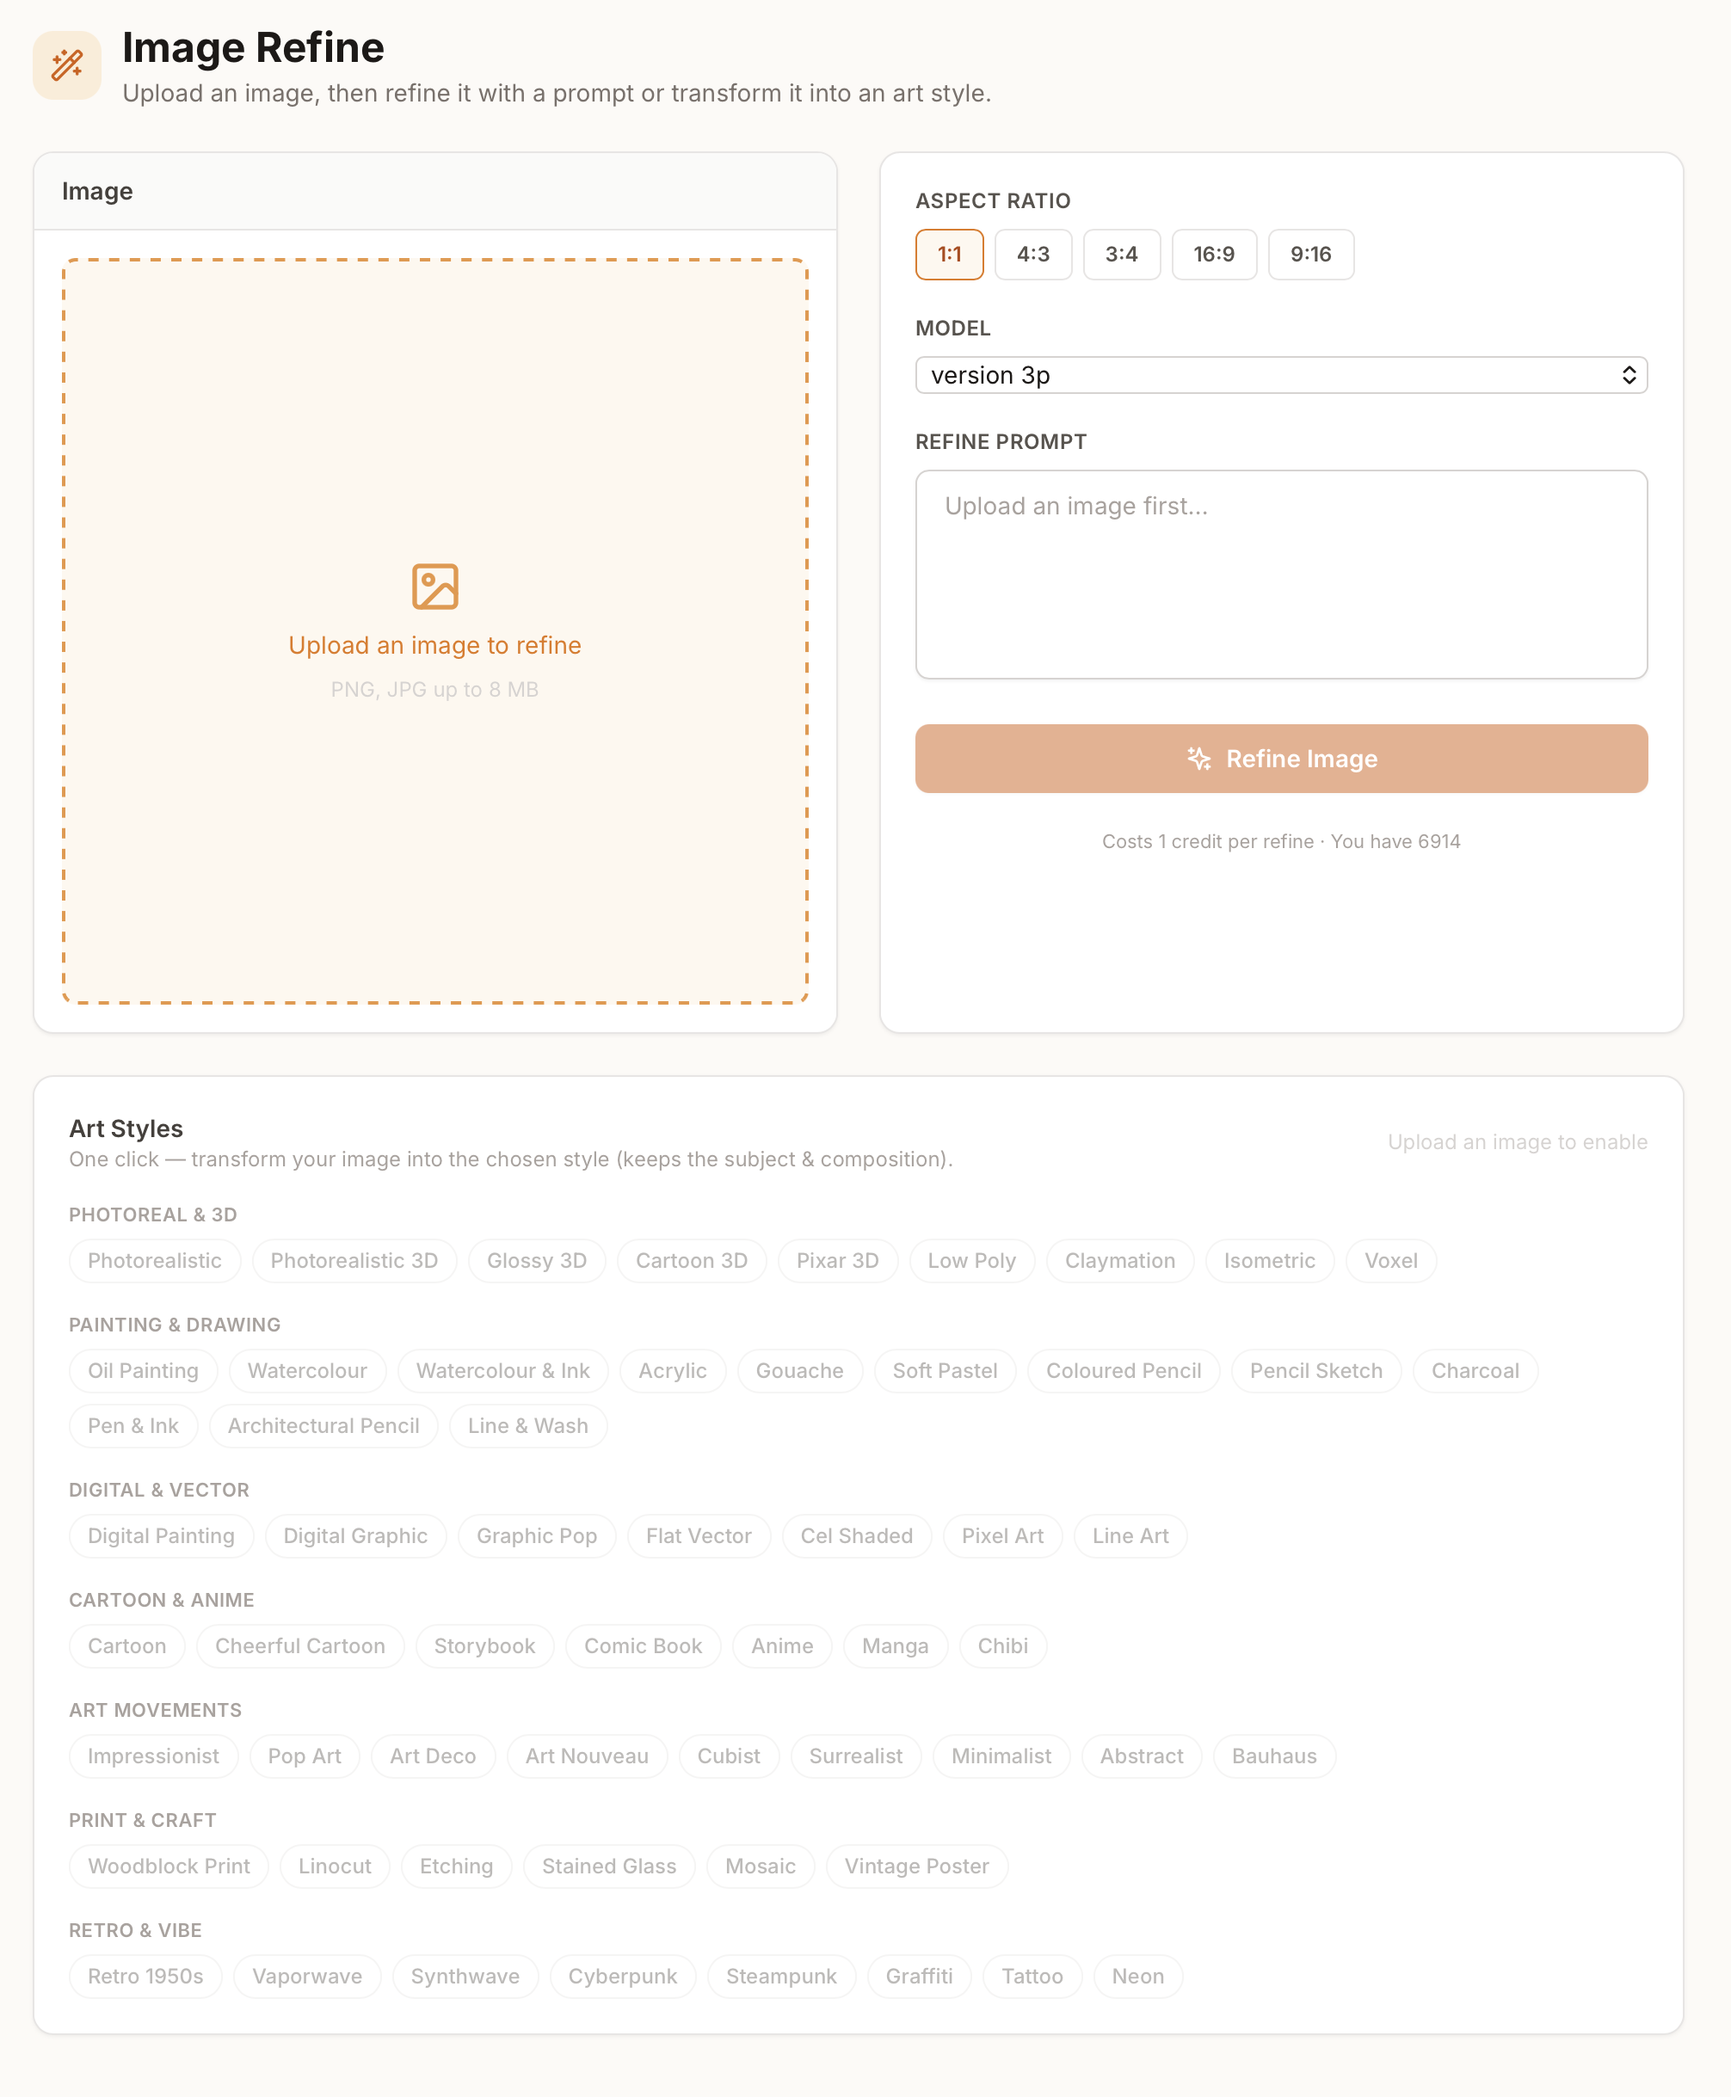1731x2097 pixels.
Task: Choose the Pixel Art style
Action: click(x=1002, y=1536)
